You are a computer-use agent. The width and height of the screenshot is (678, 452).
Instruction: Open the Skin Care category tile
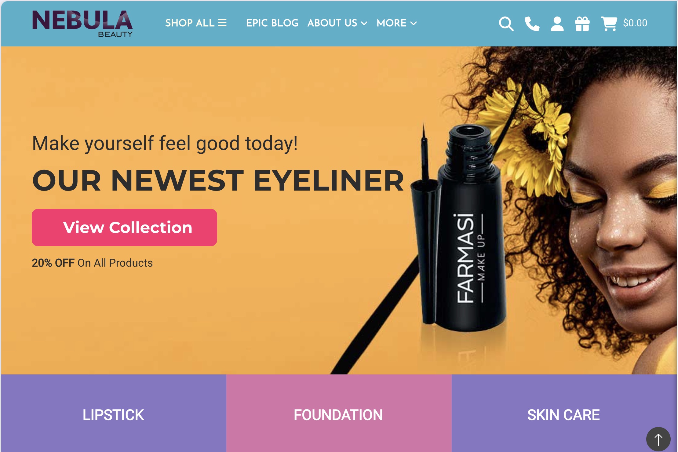pos(564,413)
